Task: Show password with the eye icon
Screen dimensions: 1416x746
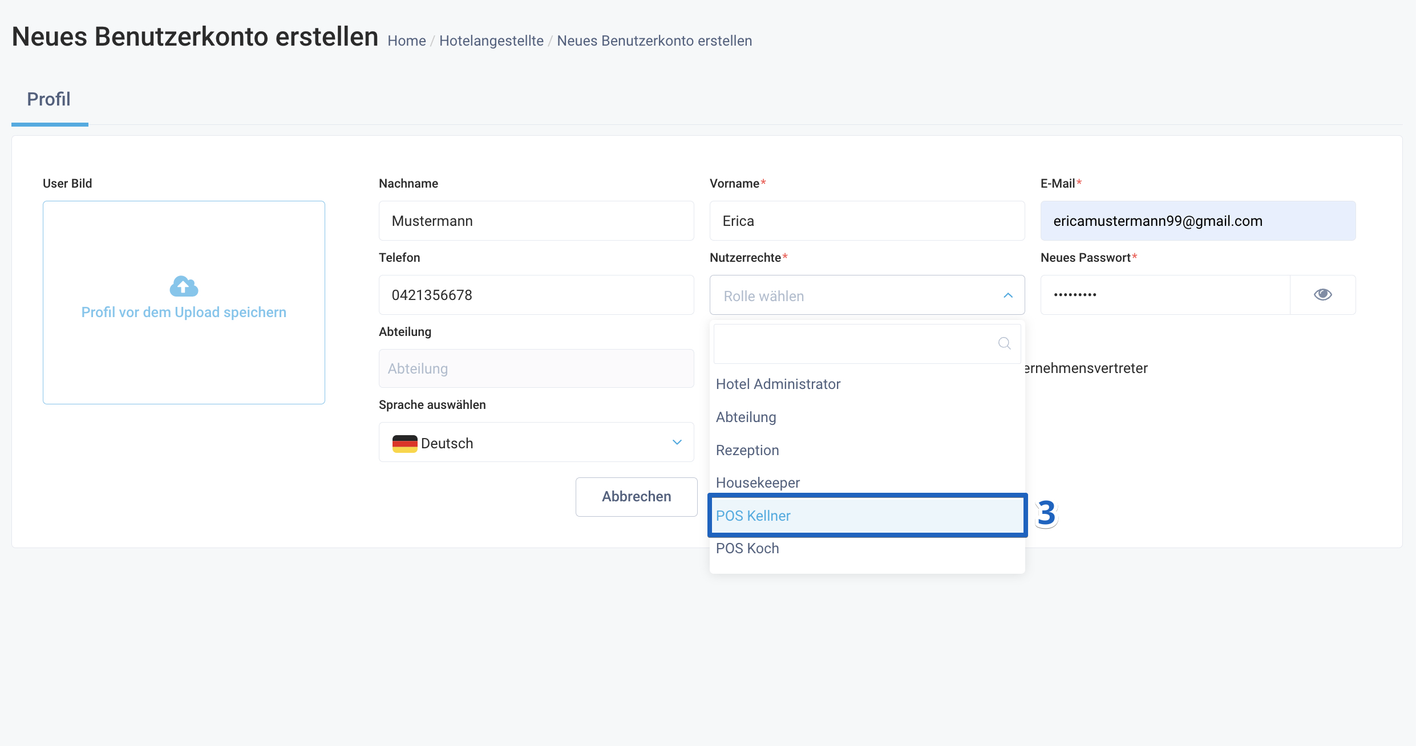Action: (x=1322, y=294)
